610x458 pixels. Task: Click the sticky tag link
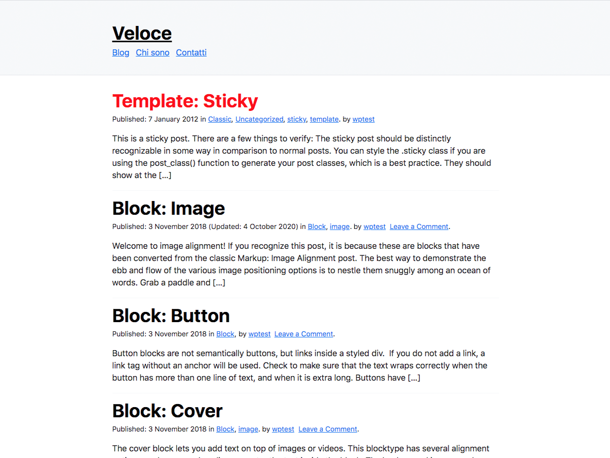(296, 119)
